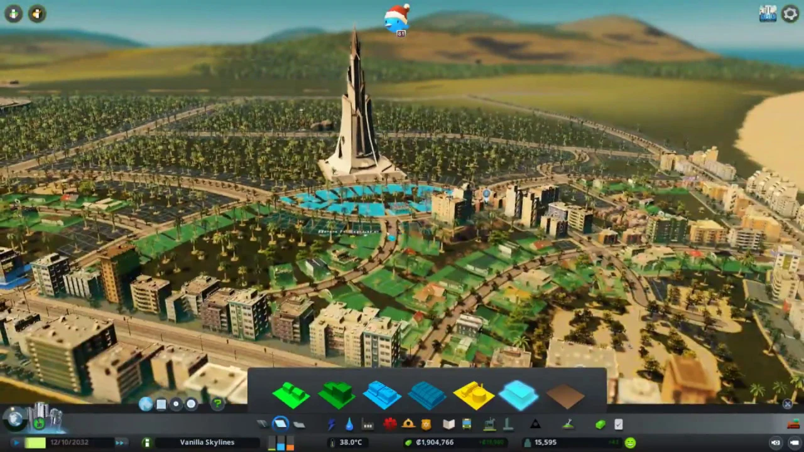The width and height of the screenshot is (804, 452).
Task: Click the 12/10/2032 date display
Action: tap(70, 443)
